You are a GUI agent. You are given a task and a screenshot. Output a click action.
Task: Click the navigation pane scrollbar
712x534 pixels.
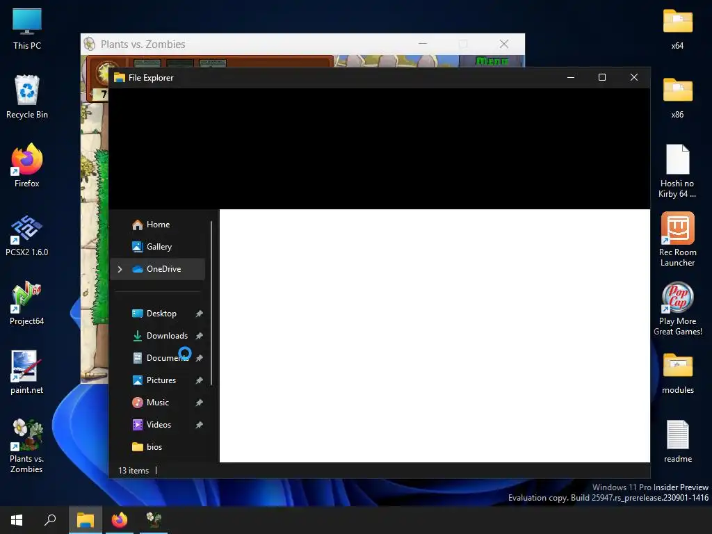pos(211,303)
